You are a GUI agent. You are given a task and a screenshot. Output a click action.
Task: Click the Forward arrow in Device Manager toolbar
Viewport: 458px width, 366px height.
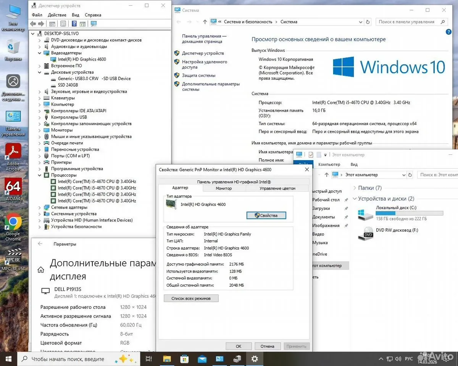tap(41, 24)
